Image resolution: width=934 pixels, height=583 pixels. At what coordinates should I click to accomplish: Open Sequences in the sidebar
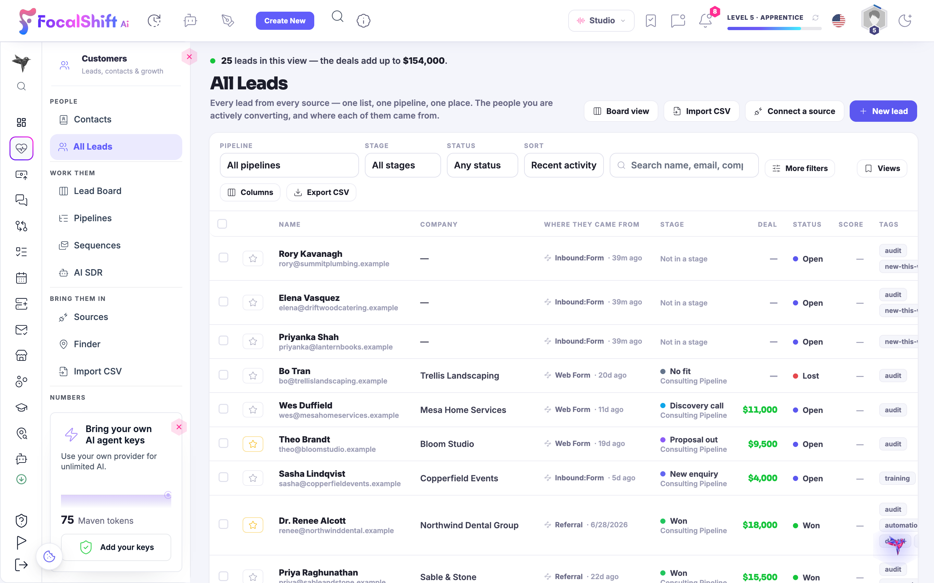116,245
